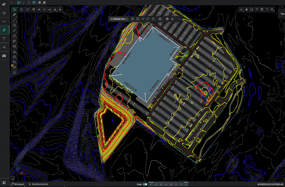Image resolution: width=285 pixels, height=187 pixels.
Task: Toggle the highlighted view mode icon in top bar
Action: [x=34, y=2]
